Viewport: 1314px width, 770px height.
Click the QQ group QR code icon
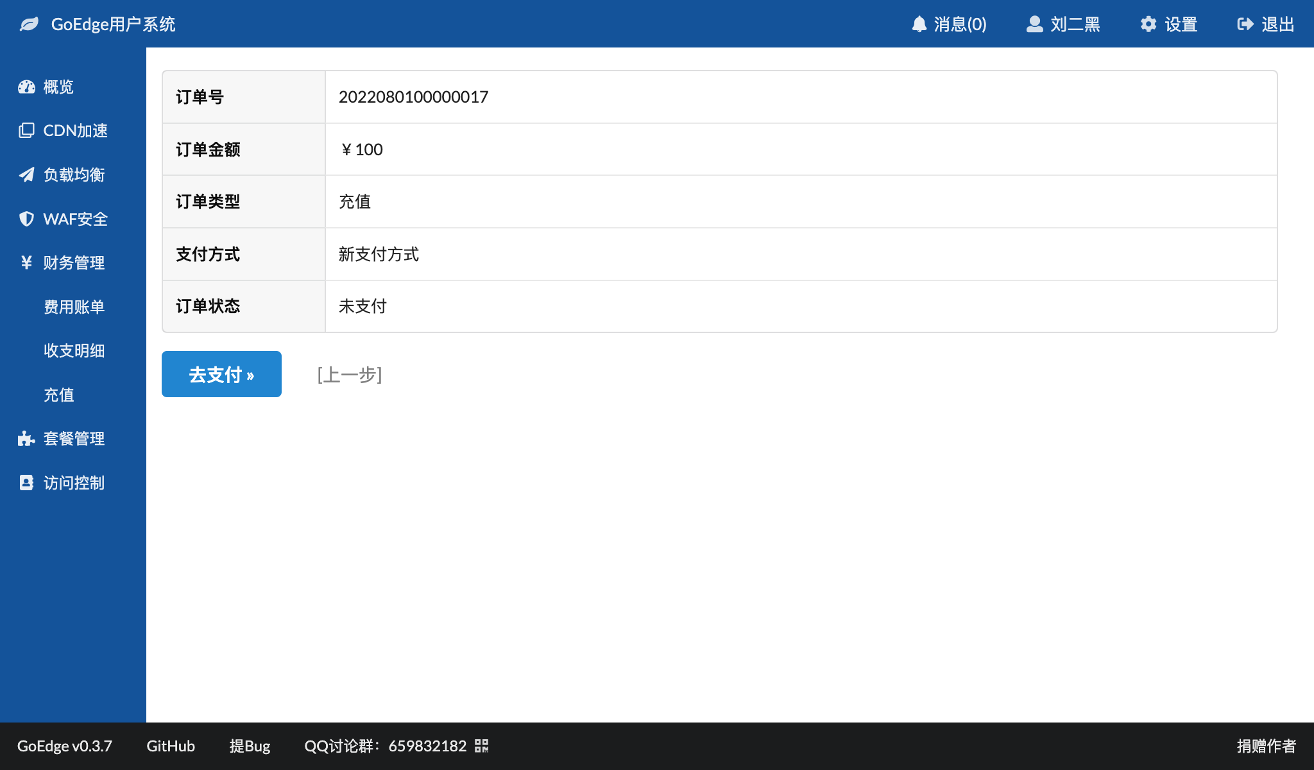482,746
